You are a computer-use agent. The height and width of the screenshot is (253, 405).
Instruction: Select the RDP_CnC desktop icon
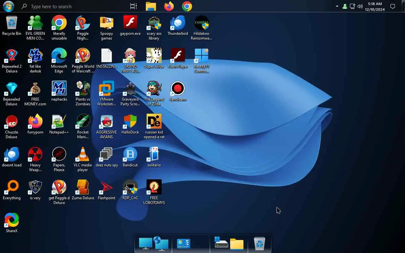130,190
